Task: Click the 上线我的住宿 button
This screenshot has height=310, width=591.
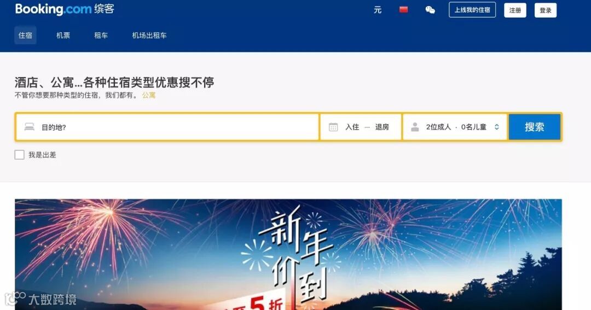Action: tap(472, 10)
